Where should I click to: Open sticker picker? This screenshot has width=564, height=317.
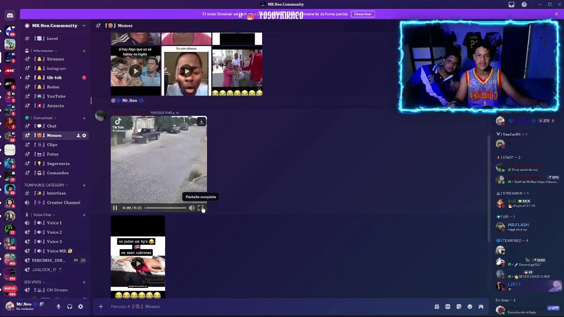459,306
